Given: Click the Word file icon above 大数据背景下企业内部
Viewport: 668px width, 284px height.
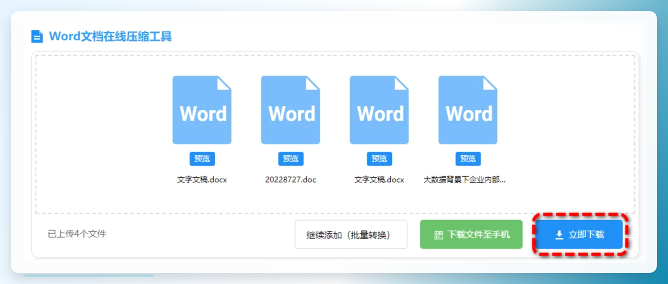Looking at the screenshot, I should (x=468, y=110).
